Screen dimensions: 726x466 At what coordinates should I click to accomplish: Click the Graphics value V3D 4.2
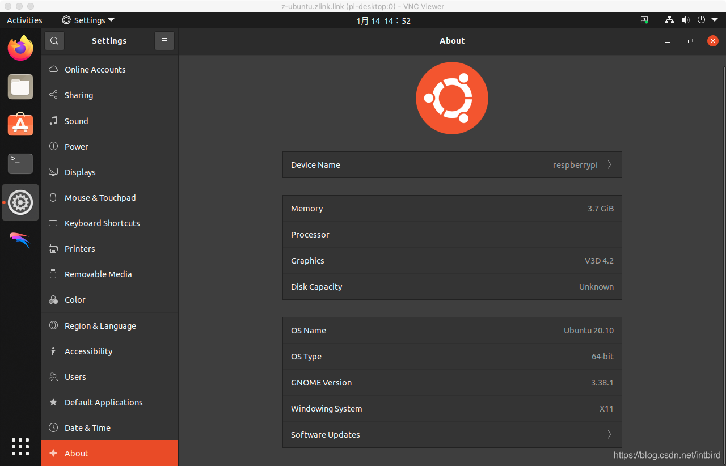[599, 260]
